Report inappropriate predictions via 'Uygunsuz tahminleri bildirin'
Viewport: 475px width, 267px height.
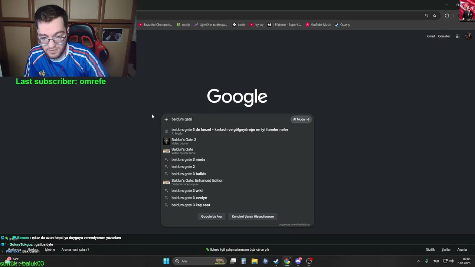click(294, 225)
